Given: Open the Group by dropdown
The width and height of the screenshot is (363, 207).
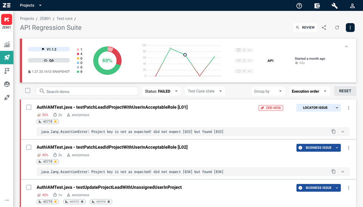Looking at the screenshot, I should (x=268, y=91).
